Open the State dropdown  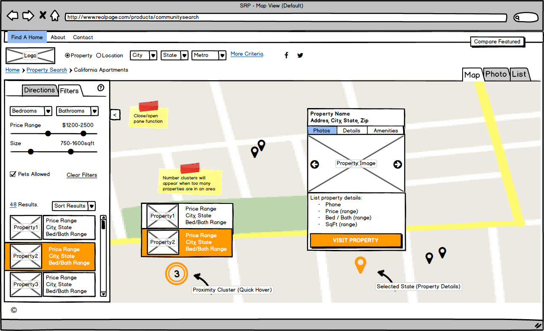point(184,55)
